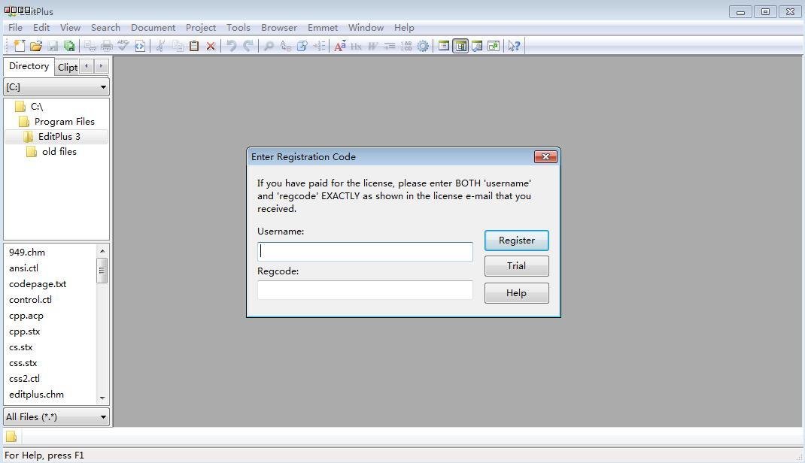This screenshot has width=805, height=463.
Task: Click the Find in Files icon
Action: click(x=302, y=46)
